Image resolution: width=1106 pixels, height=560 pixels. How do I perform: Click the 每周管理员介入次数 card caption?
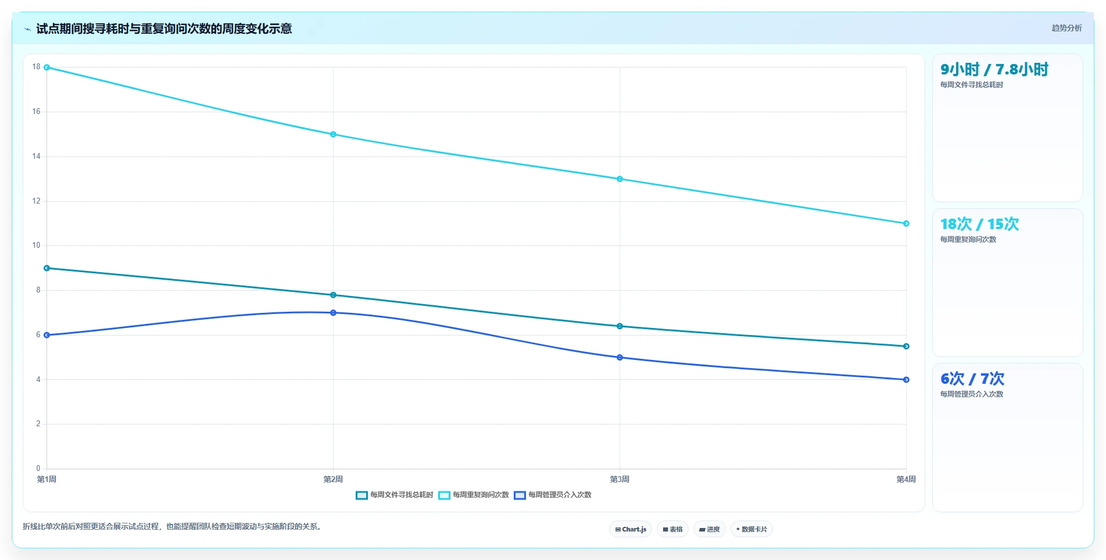972,394
